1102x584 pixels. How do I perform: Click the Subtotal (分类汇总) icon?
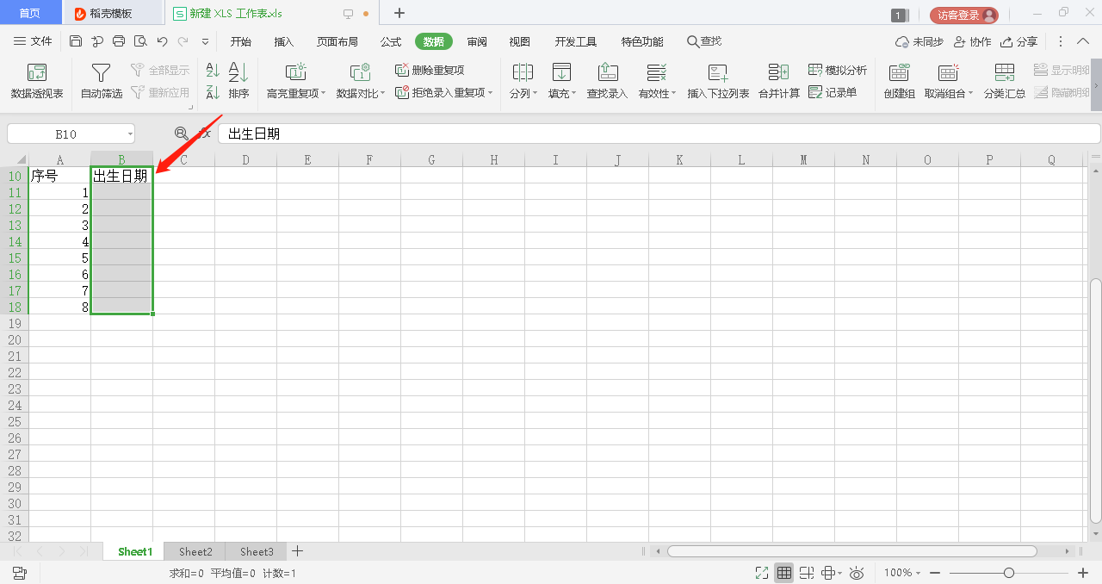[x=1004, y=73]
